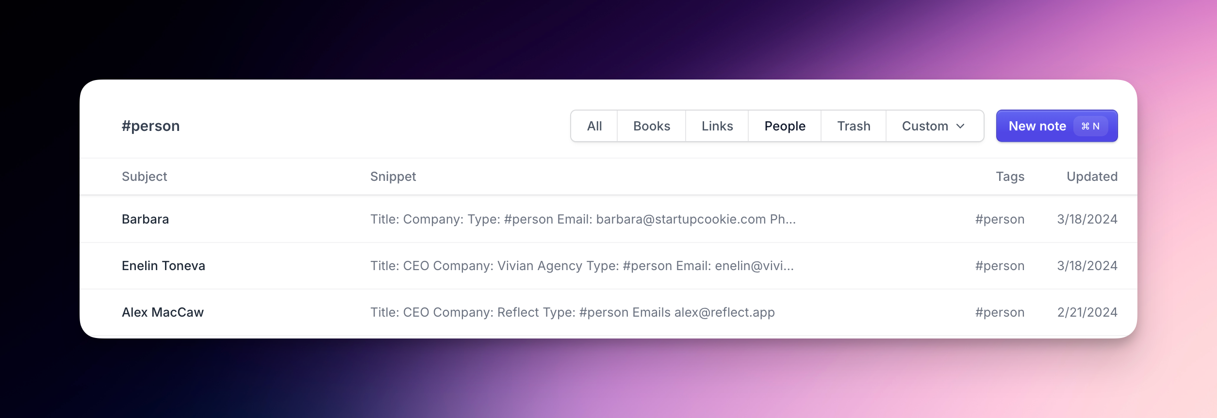
Task: Switch to the All tab
Action: (594, 126)
